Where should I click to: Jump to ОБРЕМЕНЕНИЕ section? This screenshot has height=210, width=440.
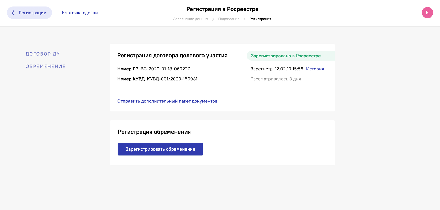click(x=46, y=67)
